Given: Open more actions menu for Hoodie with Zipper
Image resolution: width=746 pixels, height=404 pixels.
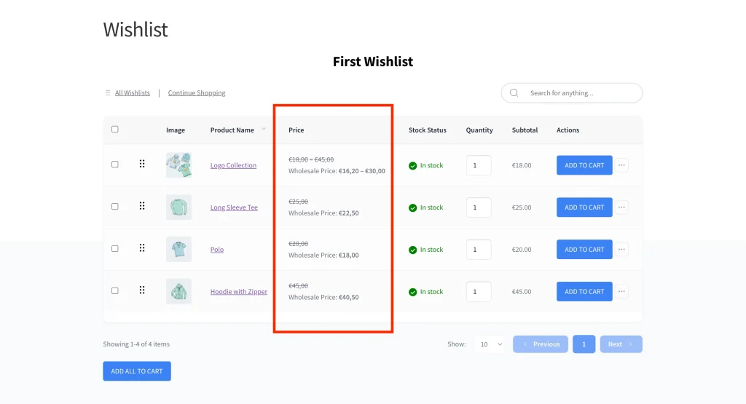Looking at the screenshot, I should pos(621,291).
